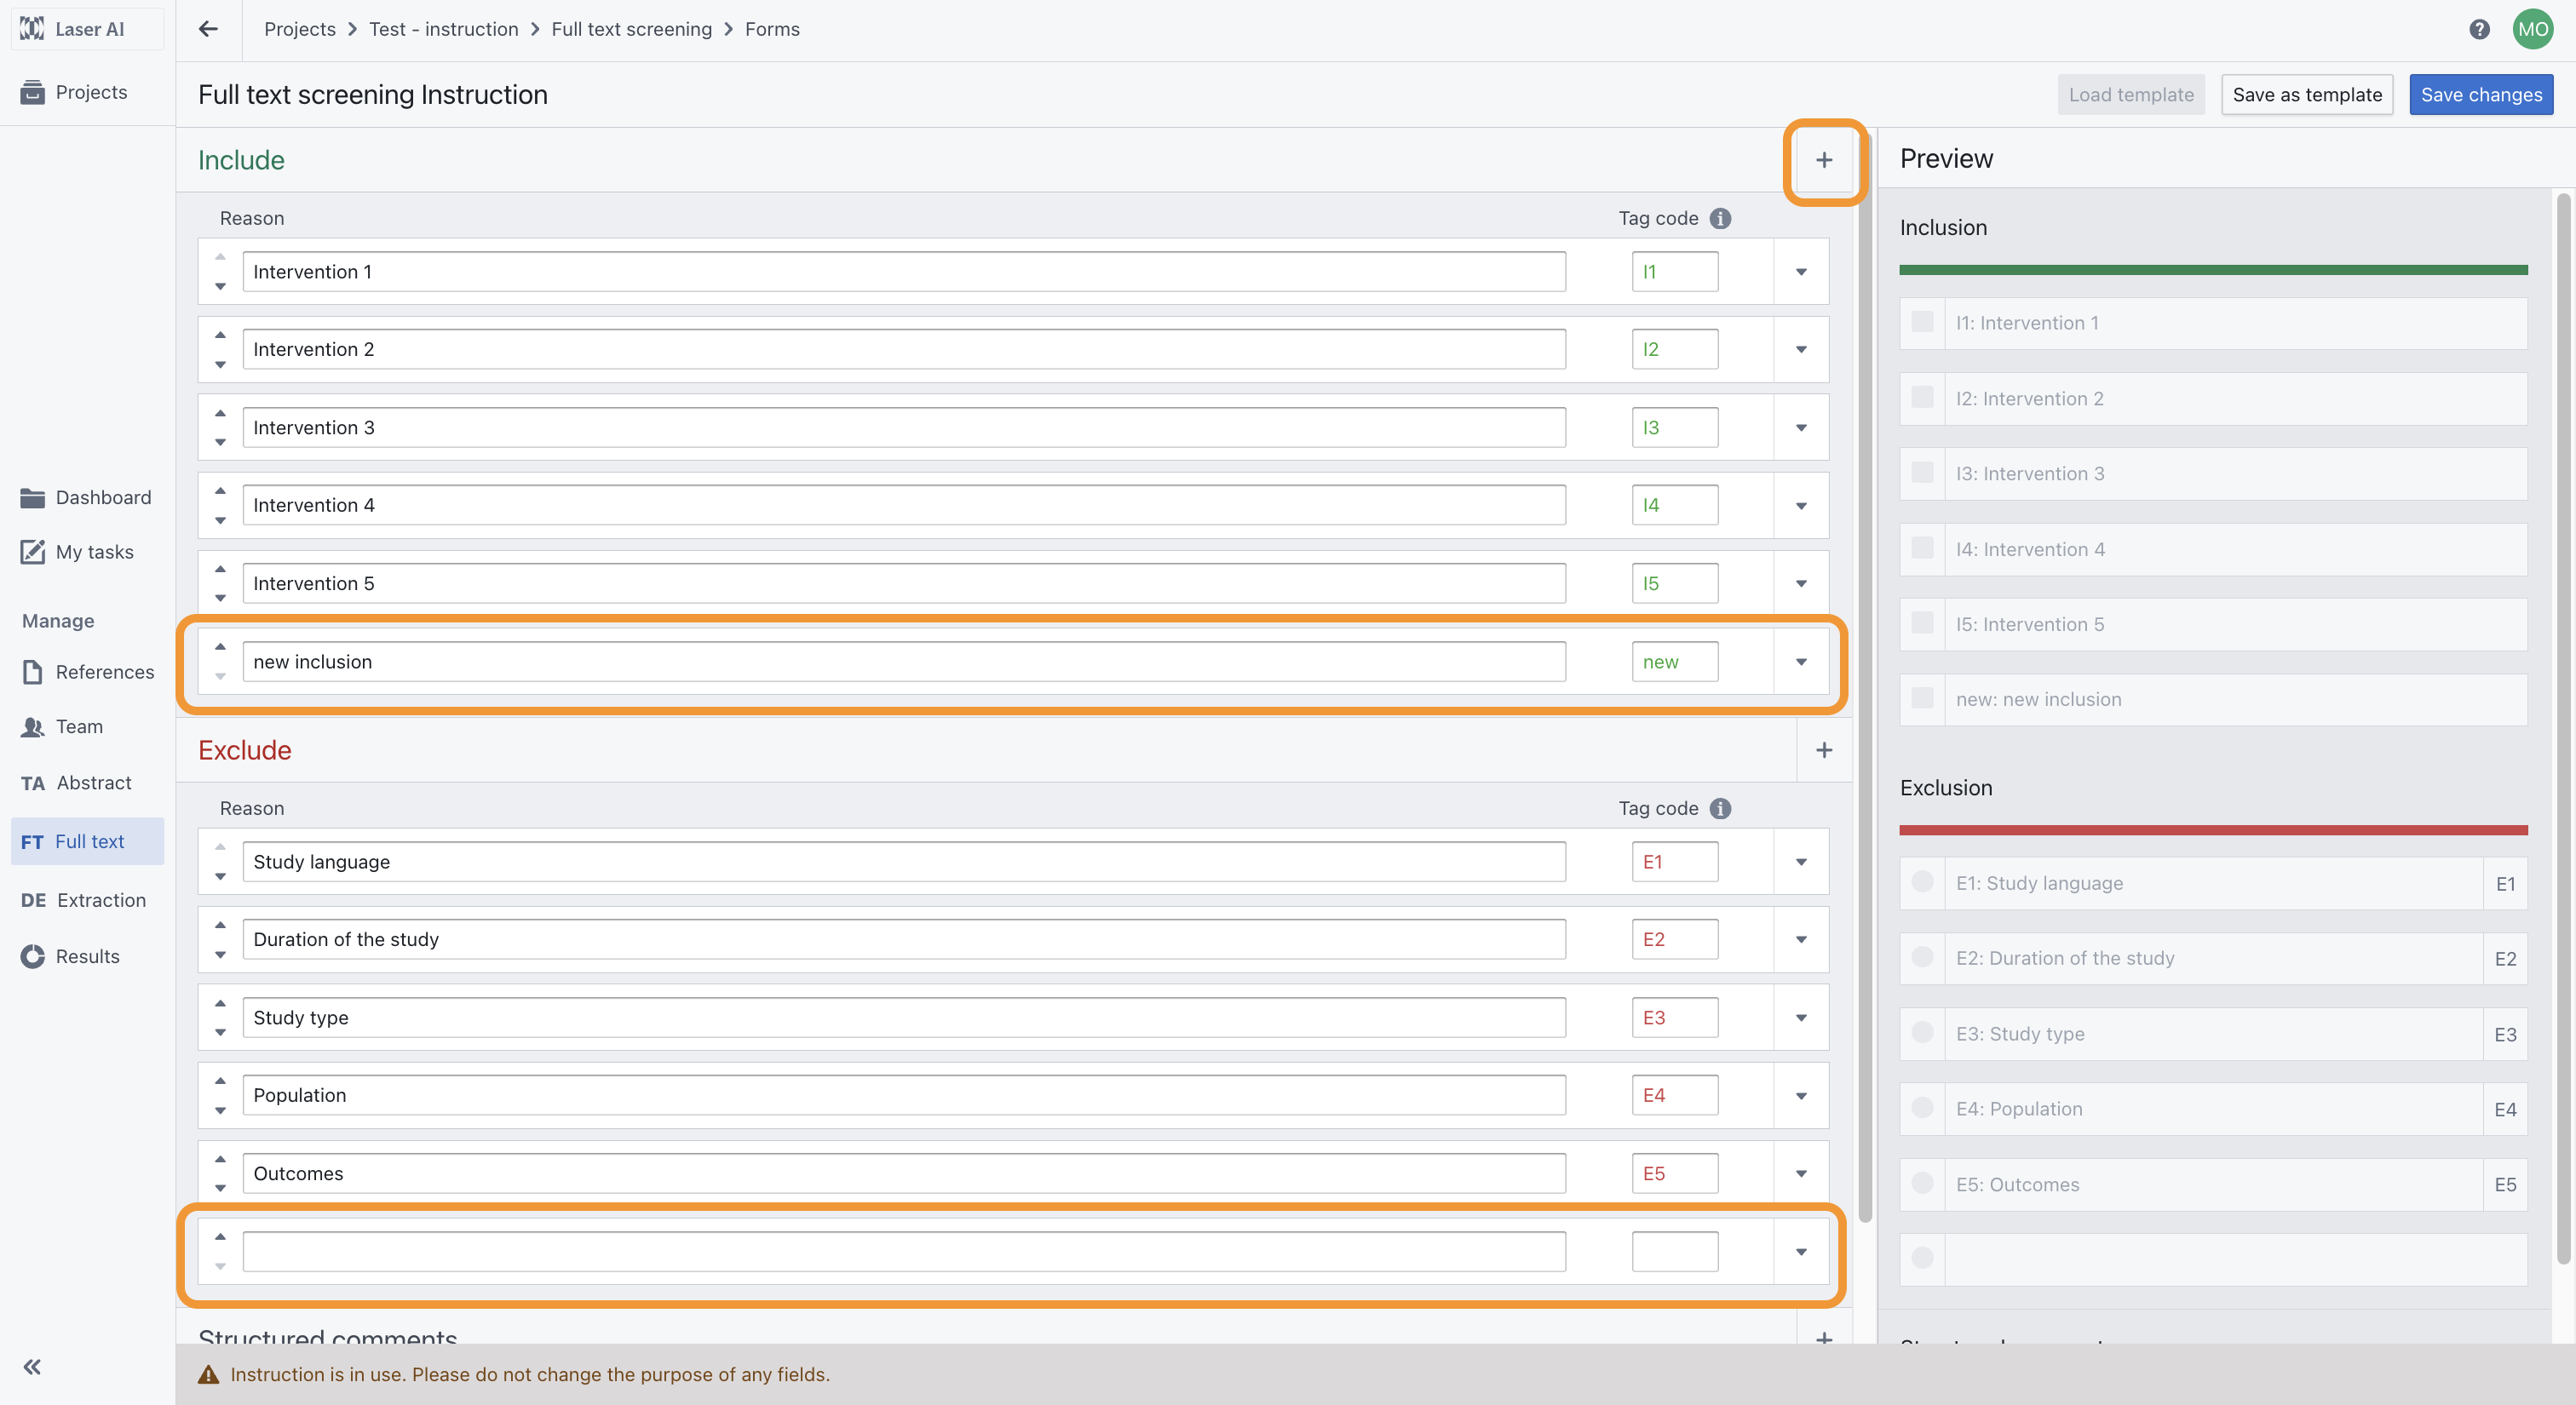The width and height of the screenshot is (2576, 1405).
Task: Check the I4: Intervention 4 preview checkbox
Action: (x=1921, y=548)
